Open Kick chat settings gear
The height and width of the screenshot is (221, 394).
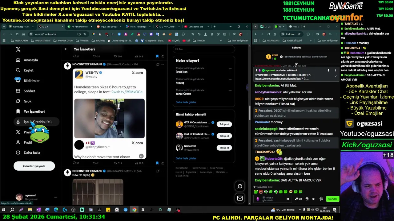(313, 199)
